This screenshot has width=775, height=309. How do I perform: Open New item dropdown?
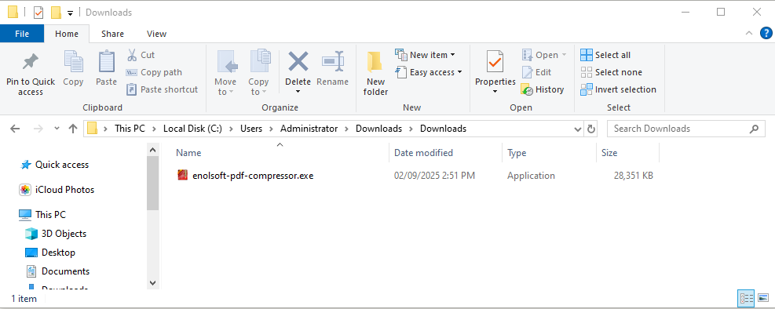(425, 55)
